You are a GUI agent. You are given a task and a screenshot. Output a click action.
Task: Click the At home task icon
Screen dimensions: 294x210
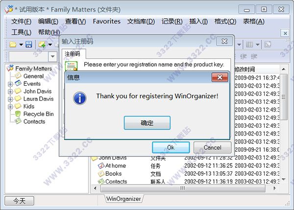tap(101, 165)
